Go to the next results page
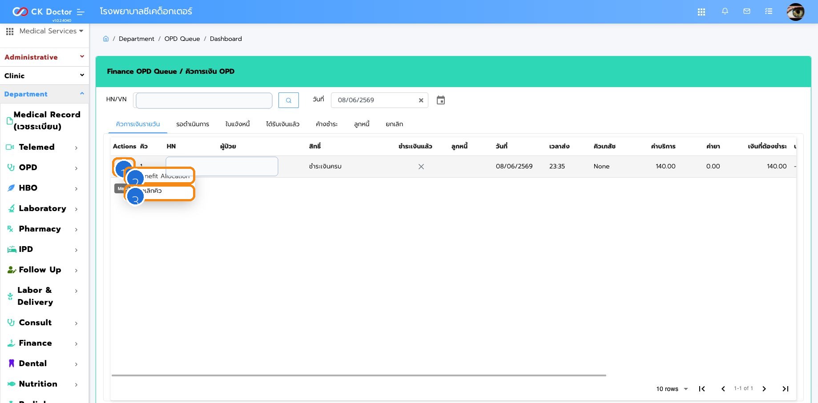Screen dimensions: 818x403 tap(764, 389)
